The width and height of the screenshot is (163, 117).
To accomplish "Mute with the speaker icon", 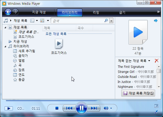I will click(x=106, y=108).
